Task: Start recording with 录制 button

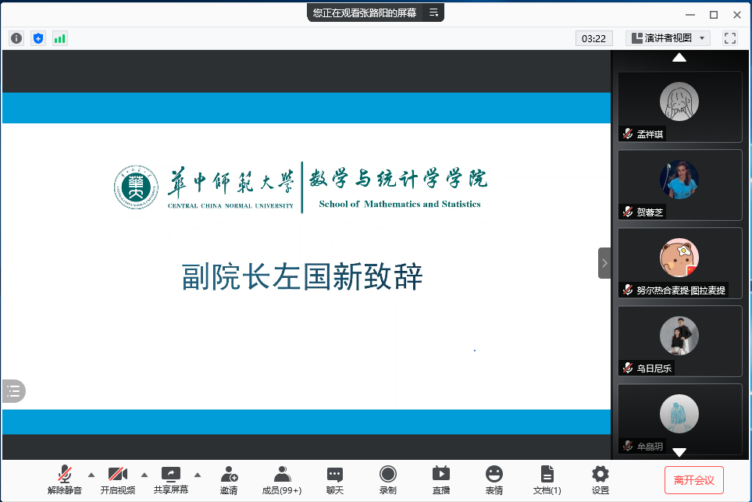Action: [x=388, y=479]
